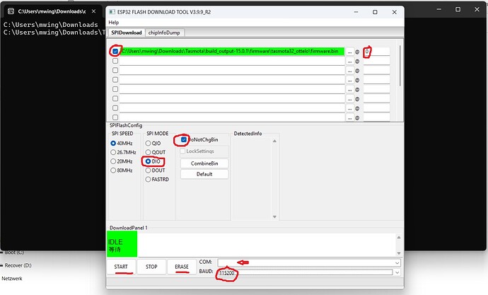This screenshot has height=295, width=488.
Task: Click the round indicator next to first row's browse button
Action: point(357,52)
